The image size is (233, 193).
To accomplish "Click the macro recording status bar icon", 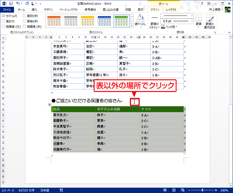I will click(x=61, y=190).
